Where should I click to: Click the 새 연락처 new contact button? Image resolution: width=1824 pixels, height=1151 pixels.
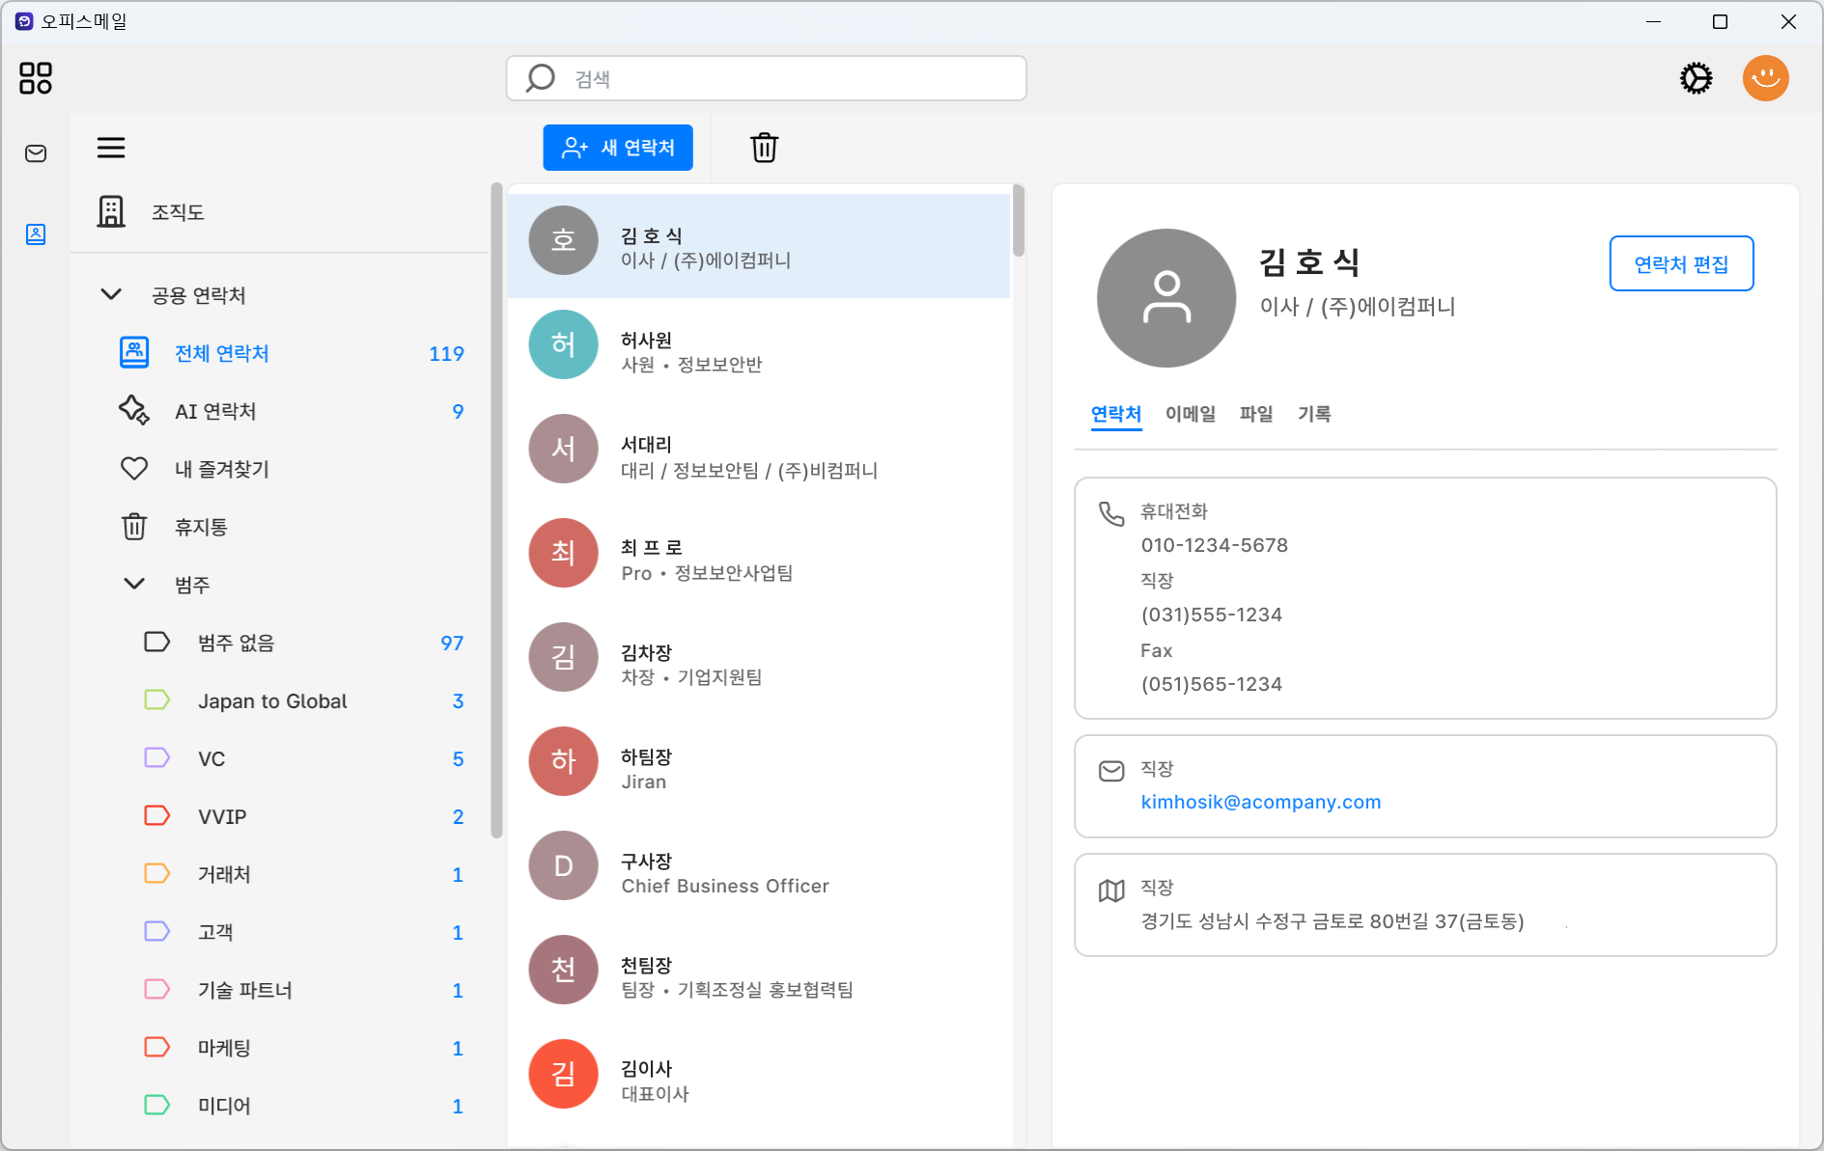pyautogui.click(x=618, y=148)
